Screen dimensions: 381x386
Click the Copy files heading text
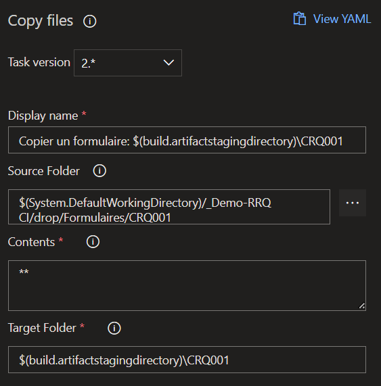pos(41,21)
